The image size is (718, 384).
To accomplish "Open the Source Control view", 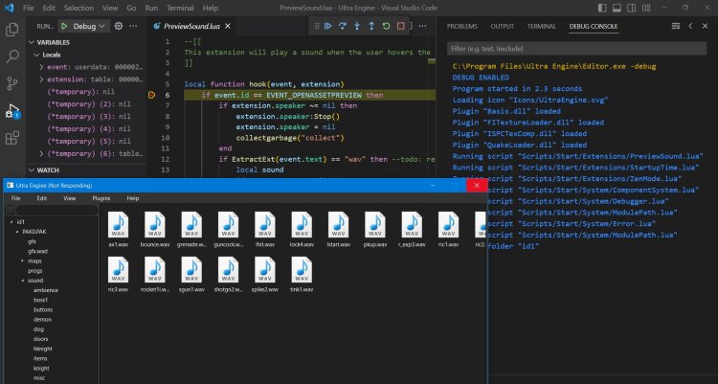I will (12, 83).
